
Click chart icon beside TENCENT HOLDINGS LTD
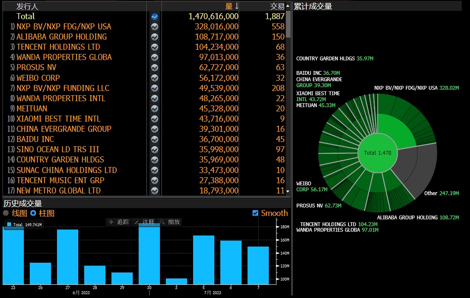[x=154, y=47]
